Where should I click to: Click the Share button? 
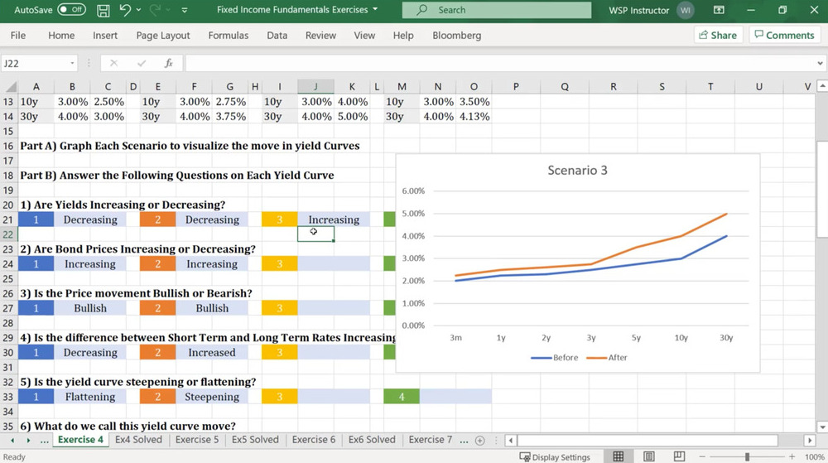pyautogui.click(x=718, y=35)
